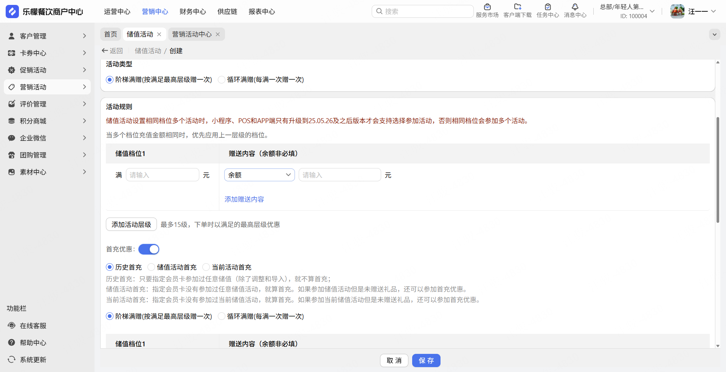This screenshot has height=372, width=726.
Task: Toggle the 首充优惠 switch off
Action: click(149, 249)
